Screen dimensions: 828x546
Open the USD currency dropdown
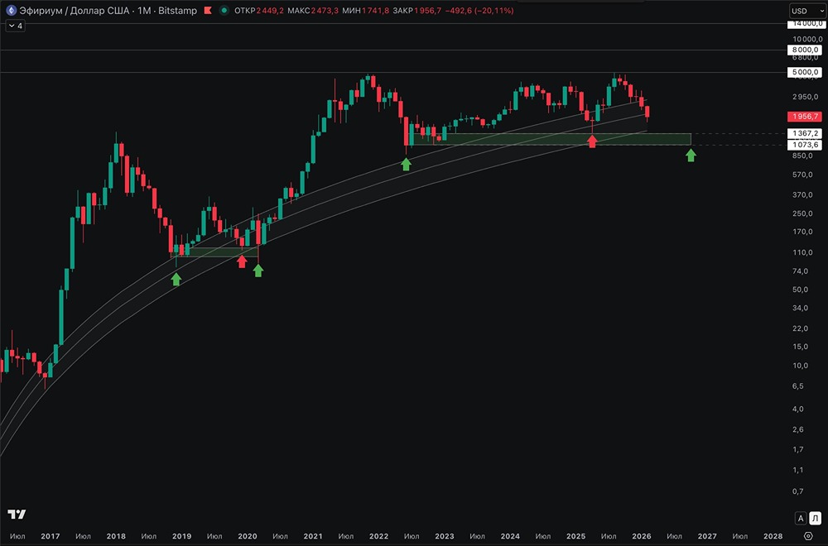pyautogui.click(x=806, y=11)
